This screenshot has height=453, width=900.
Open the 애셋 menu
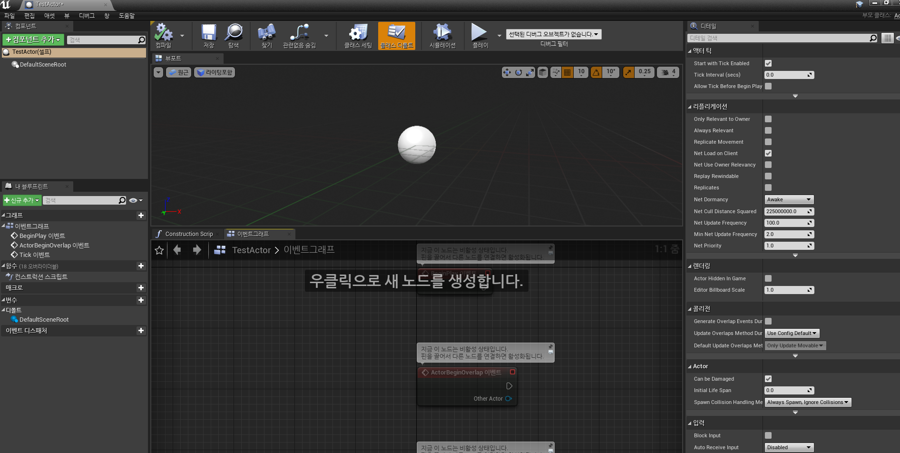click(x=49, y=16)
